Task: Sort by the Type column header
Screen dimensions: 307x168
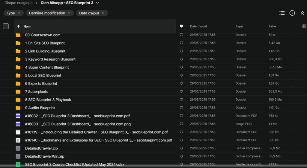Action: (239, 26)
